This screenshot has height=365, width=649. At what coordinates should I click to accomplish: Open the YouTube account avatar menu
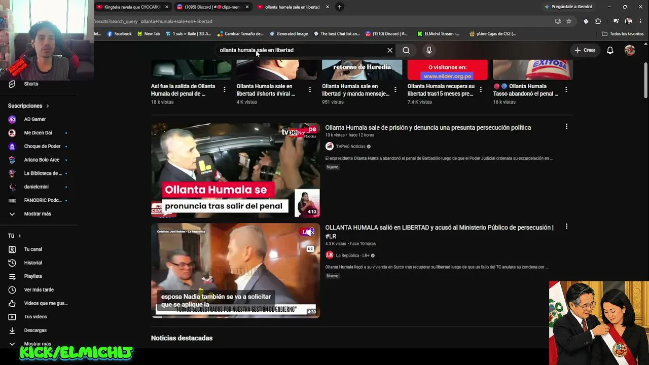[x=630, y=50]
